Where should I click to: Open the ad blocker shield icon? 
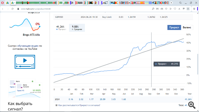pos(166,9)
